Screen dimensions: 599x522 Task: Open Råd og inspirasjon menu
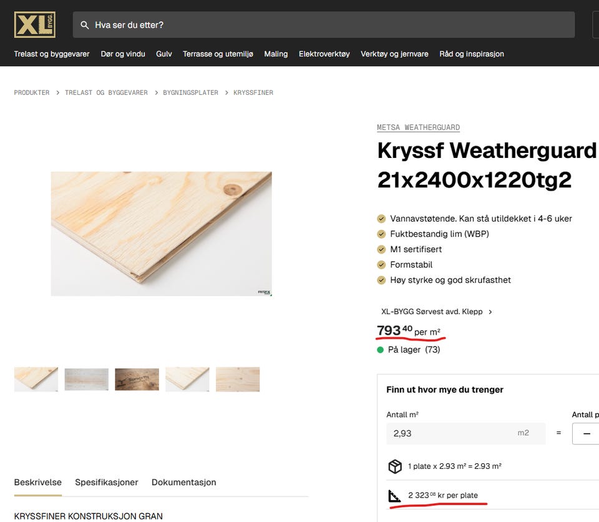[472, 54]
